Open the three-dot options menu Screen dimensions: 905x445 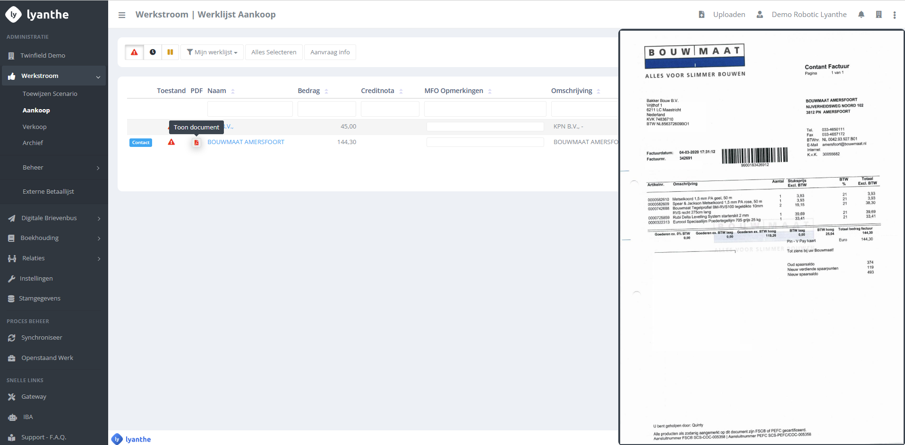(x=894, y=15)
